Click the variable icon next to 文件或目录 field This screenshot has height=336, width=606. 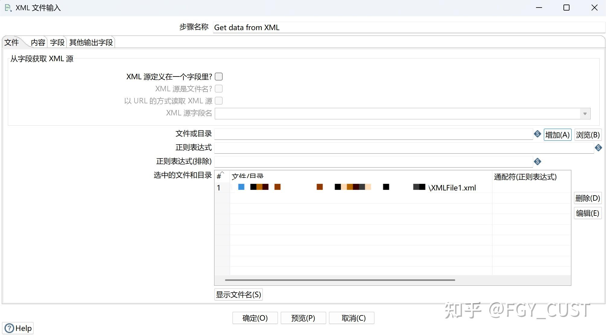(537, 134)
